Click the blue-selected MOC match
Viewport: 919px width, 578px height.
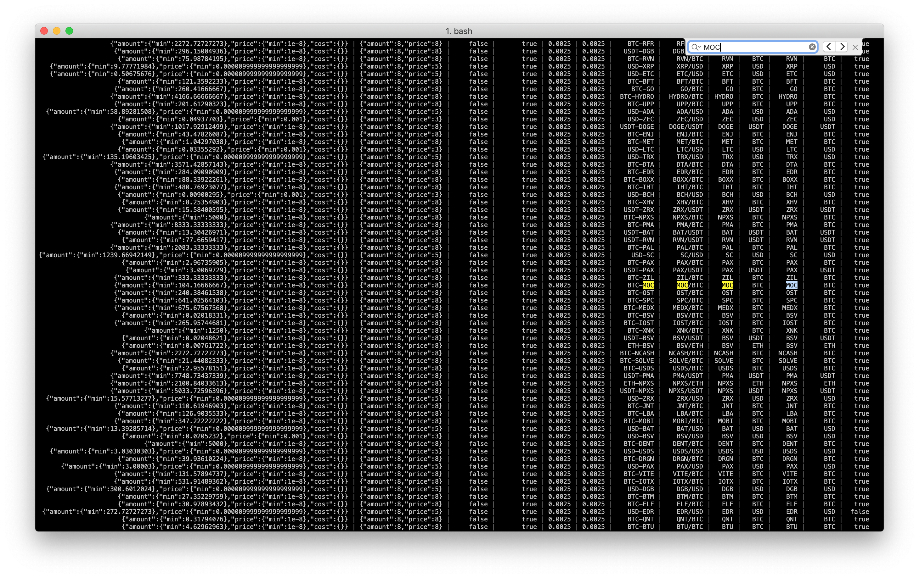point(792,285)
